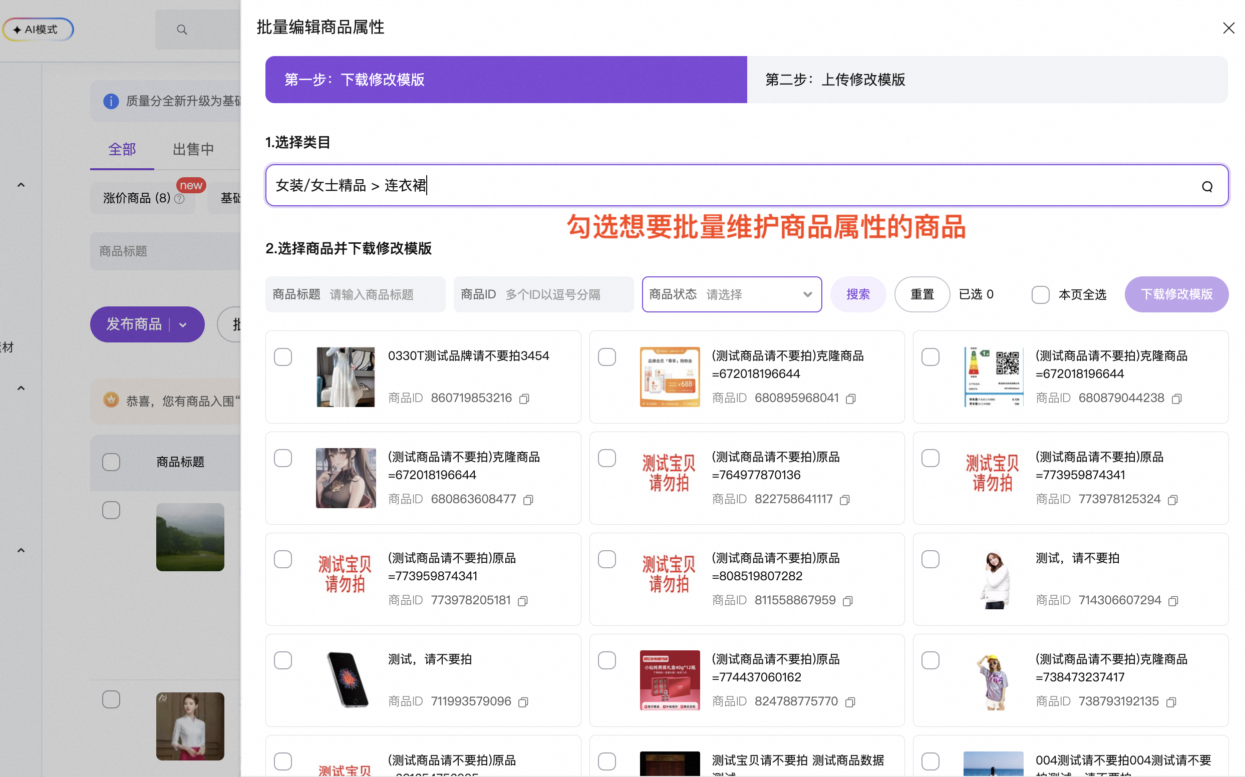
Task: Copy product ID 738793192135
Action: [x=1171, y=702]
